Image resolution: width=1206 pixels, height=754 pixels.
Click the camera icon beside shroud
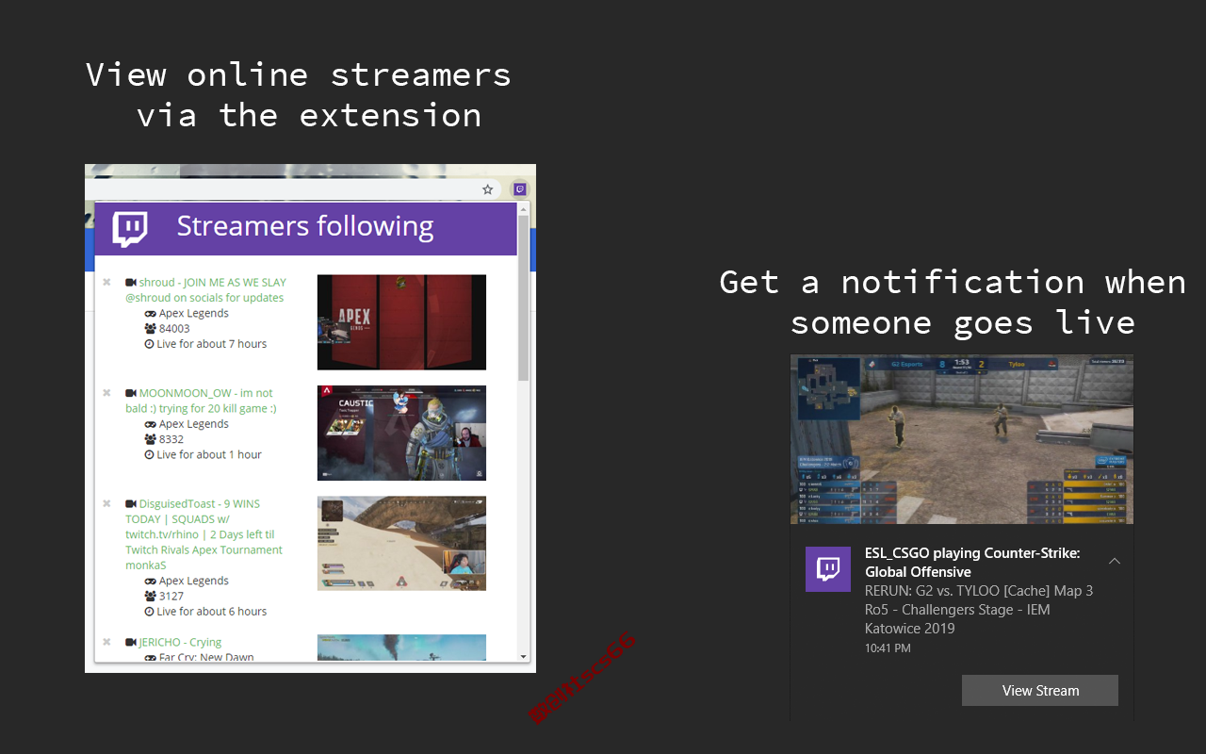[x=131, y=282]
